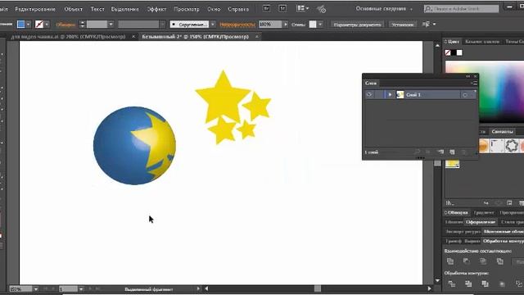Switch to the Градиент panel tab
The height and width of the screenshot is (295, 524).
click(483, 213)
